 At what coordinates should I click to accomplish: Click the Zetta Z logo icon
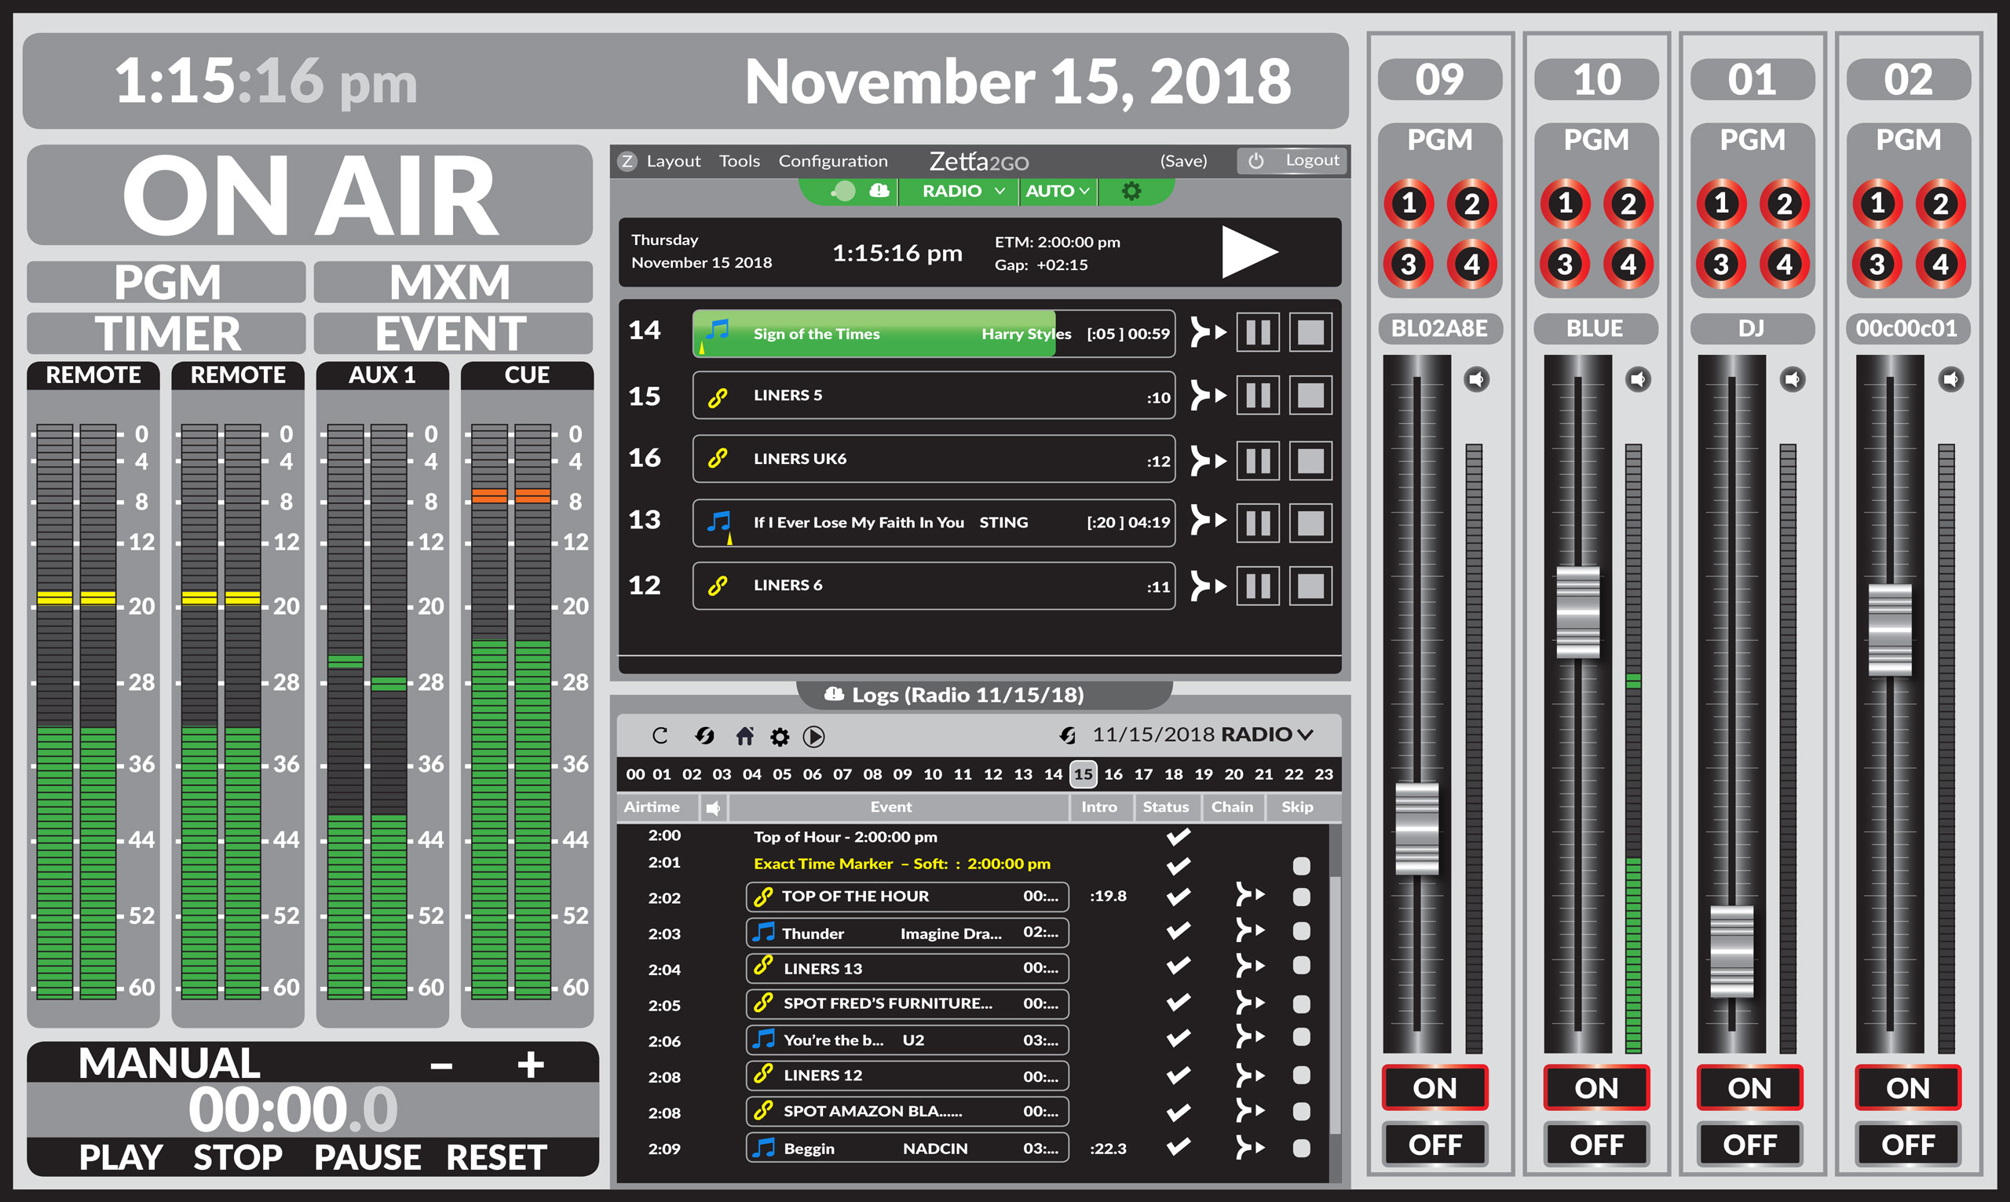tap(627, 161)
